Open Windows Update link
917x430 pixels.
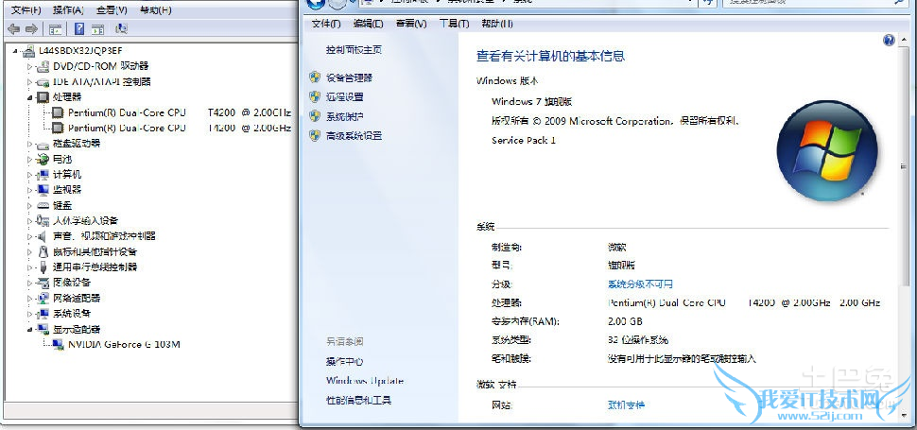point(365,381)
